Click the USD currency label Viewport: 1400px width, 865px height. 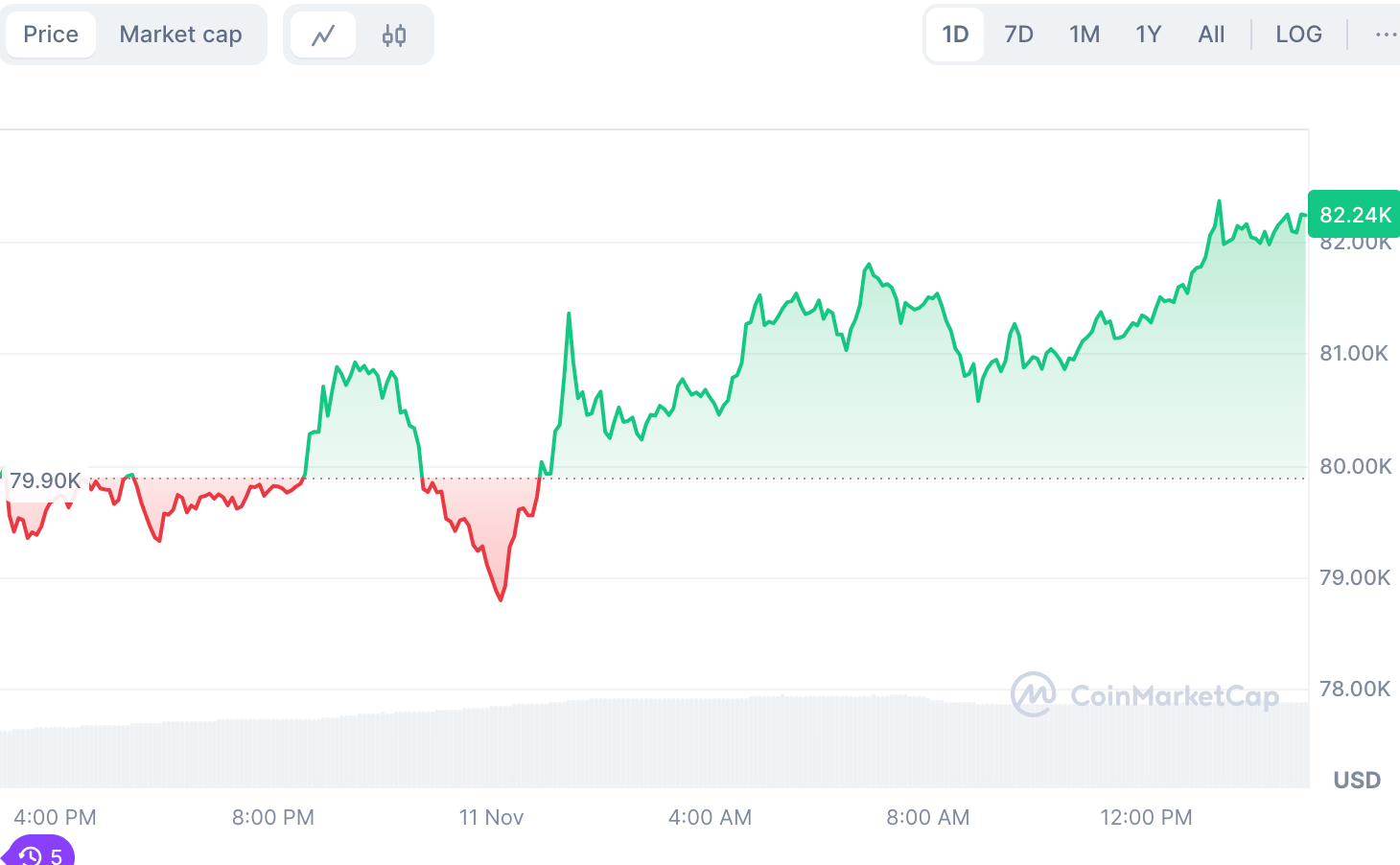1357,780
